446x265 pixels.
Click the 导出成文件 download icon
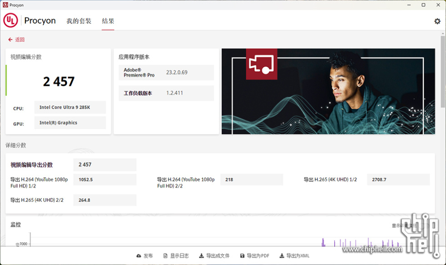[x=201, y=255]
